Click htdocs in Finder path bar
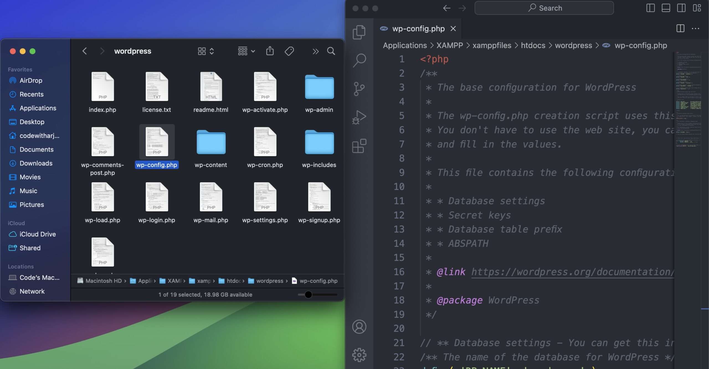 [x=230, y=281]
